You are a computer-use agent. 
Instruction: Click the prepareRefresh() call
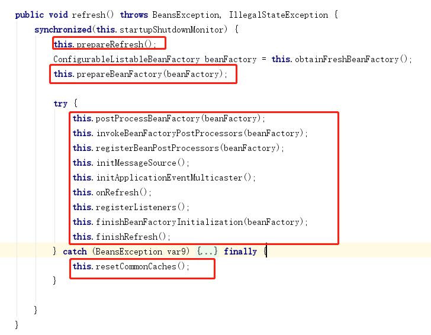pos(114,44)
